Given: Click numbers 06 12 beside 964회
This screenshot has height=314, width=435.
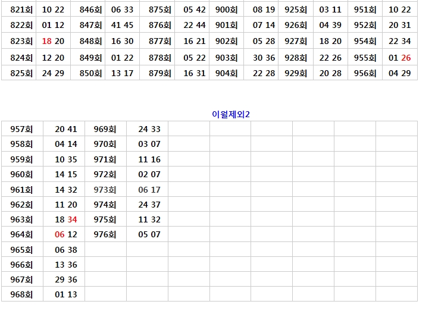Looking at the screenshot, I should [66, 234].
